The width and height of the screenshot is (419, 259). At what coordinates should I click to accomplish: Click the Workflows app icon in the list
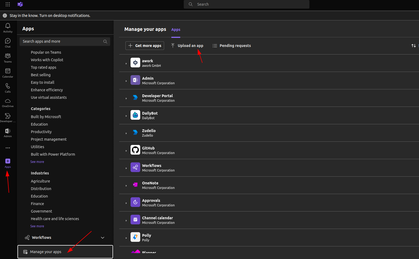135,167
